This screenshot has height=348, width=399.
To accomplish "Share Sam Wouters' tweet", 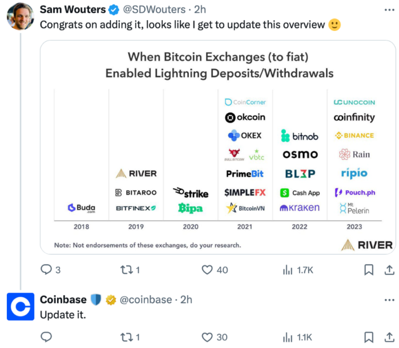I will 389,270.
